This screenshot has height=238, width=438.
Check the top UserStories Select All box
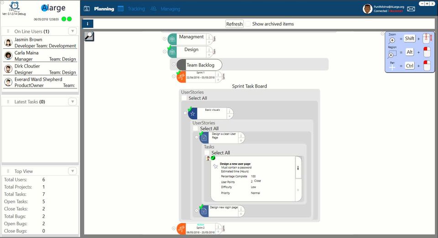184,98
